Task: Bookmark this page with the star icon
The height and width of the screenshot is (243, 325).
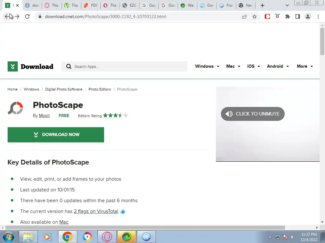Action: [x=255, y=16]
